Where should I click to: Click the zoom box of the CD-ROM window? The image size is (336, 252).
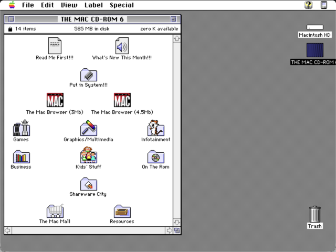pyautogui.click(x=173, y=19)
